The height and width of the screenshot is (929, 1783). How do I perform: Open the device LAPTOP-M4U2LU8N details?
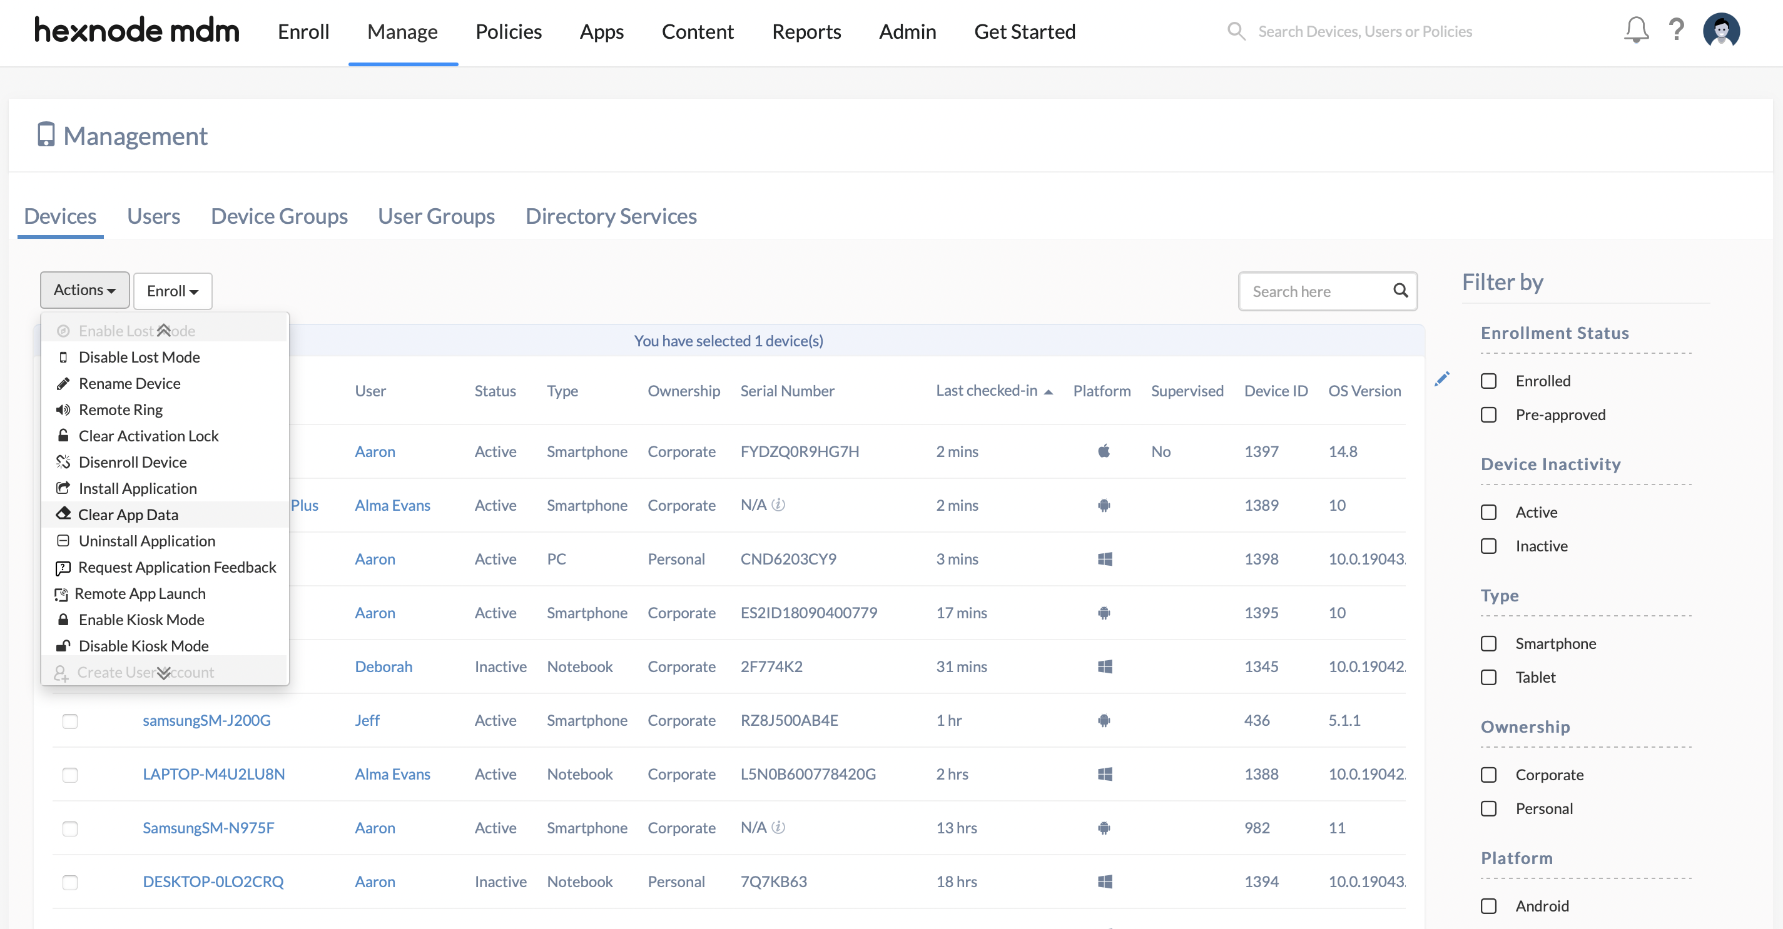pos(213,773)
